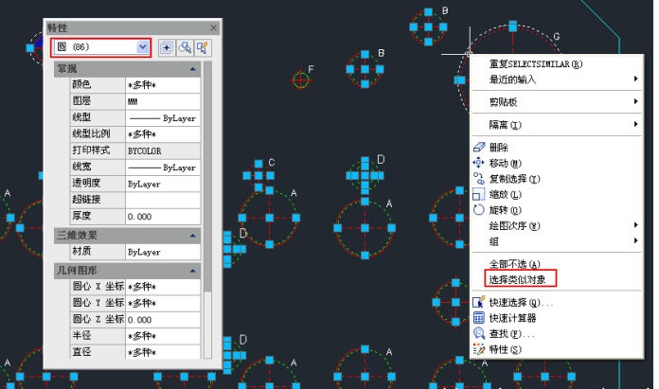Image resolution: width=659 pixels, height=389 pixels.
Task: Click the quick select icon beside 快速选择
Action: (x=479, y=302)
